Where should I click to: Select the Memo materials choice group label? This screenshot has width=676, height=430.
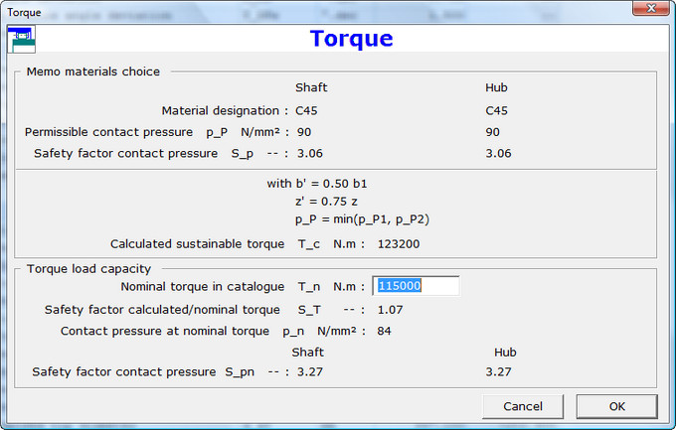click(x=92, y=72)
